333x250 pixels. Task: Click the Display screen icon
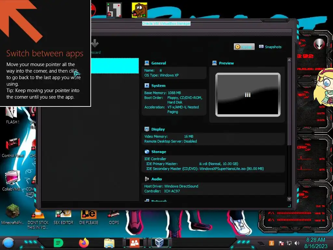coord(147,129)
